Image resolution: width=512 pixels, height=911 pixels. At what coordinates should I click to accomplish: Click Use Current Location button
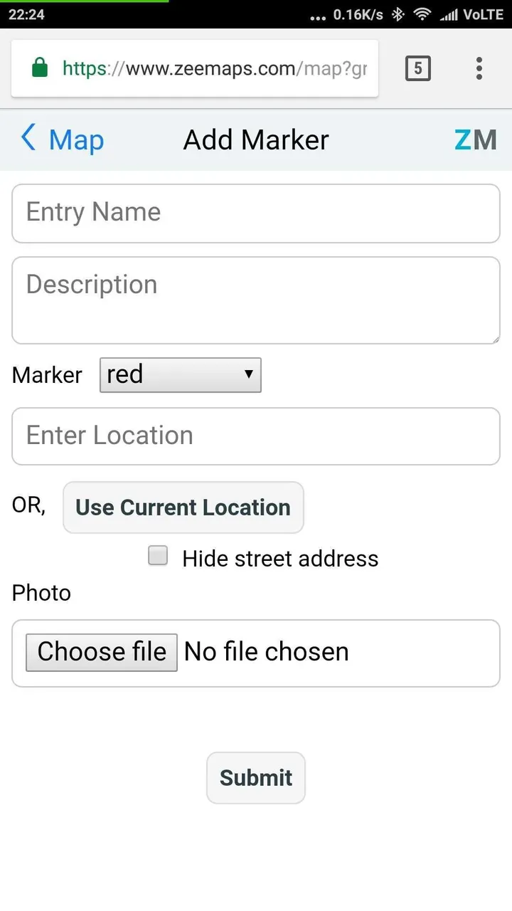click(x=183, y=507)
